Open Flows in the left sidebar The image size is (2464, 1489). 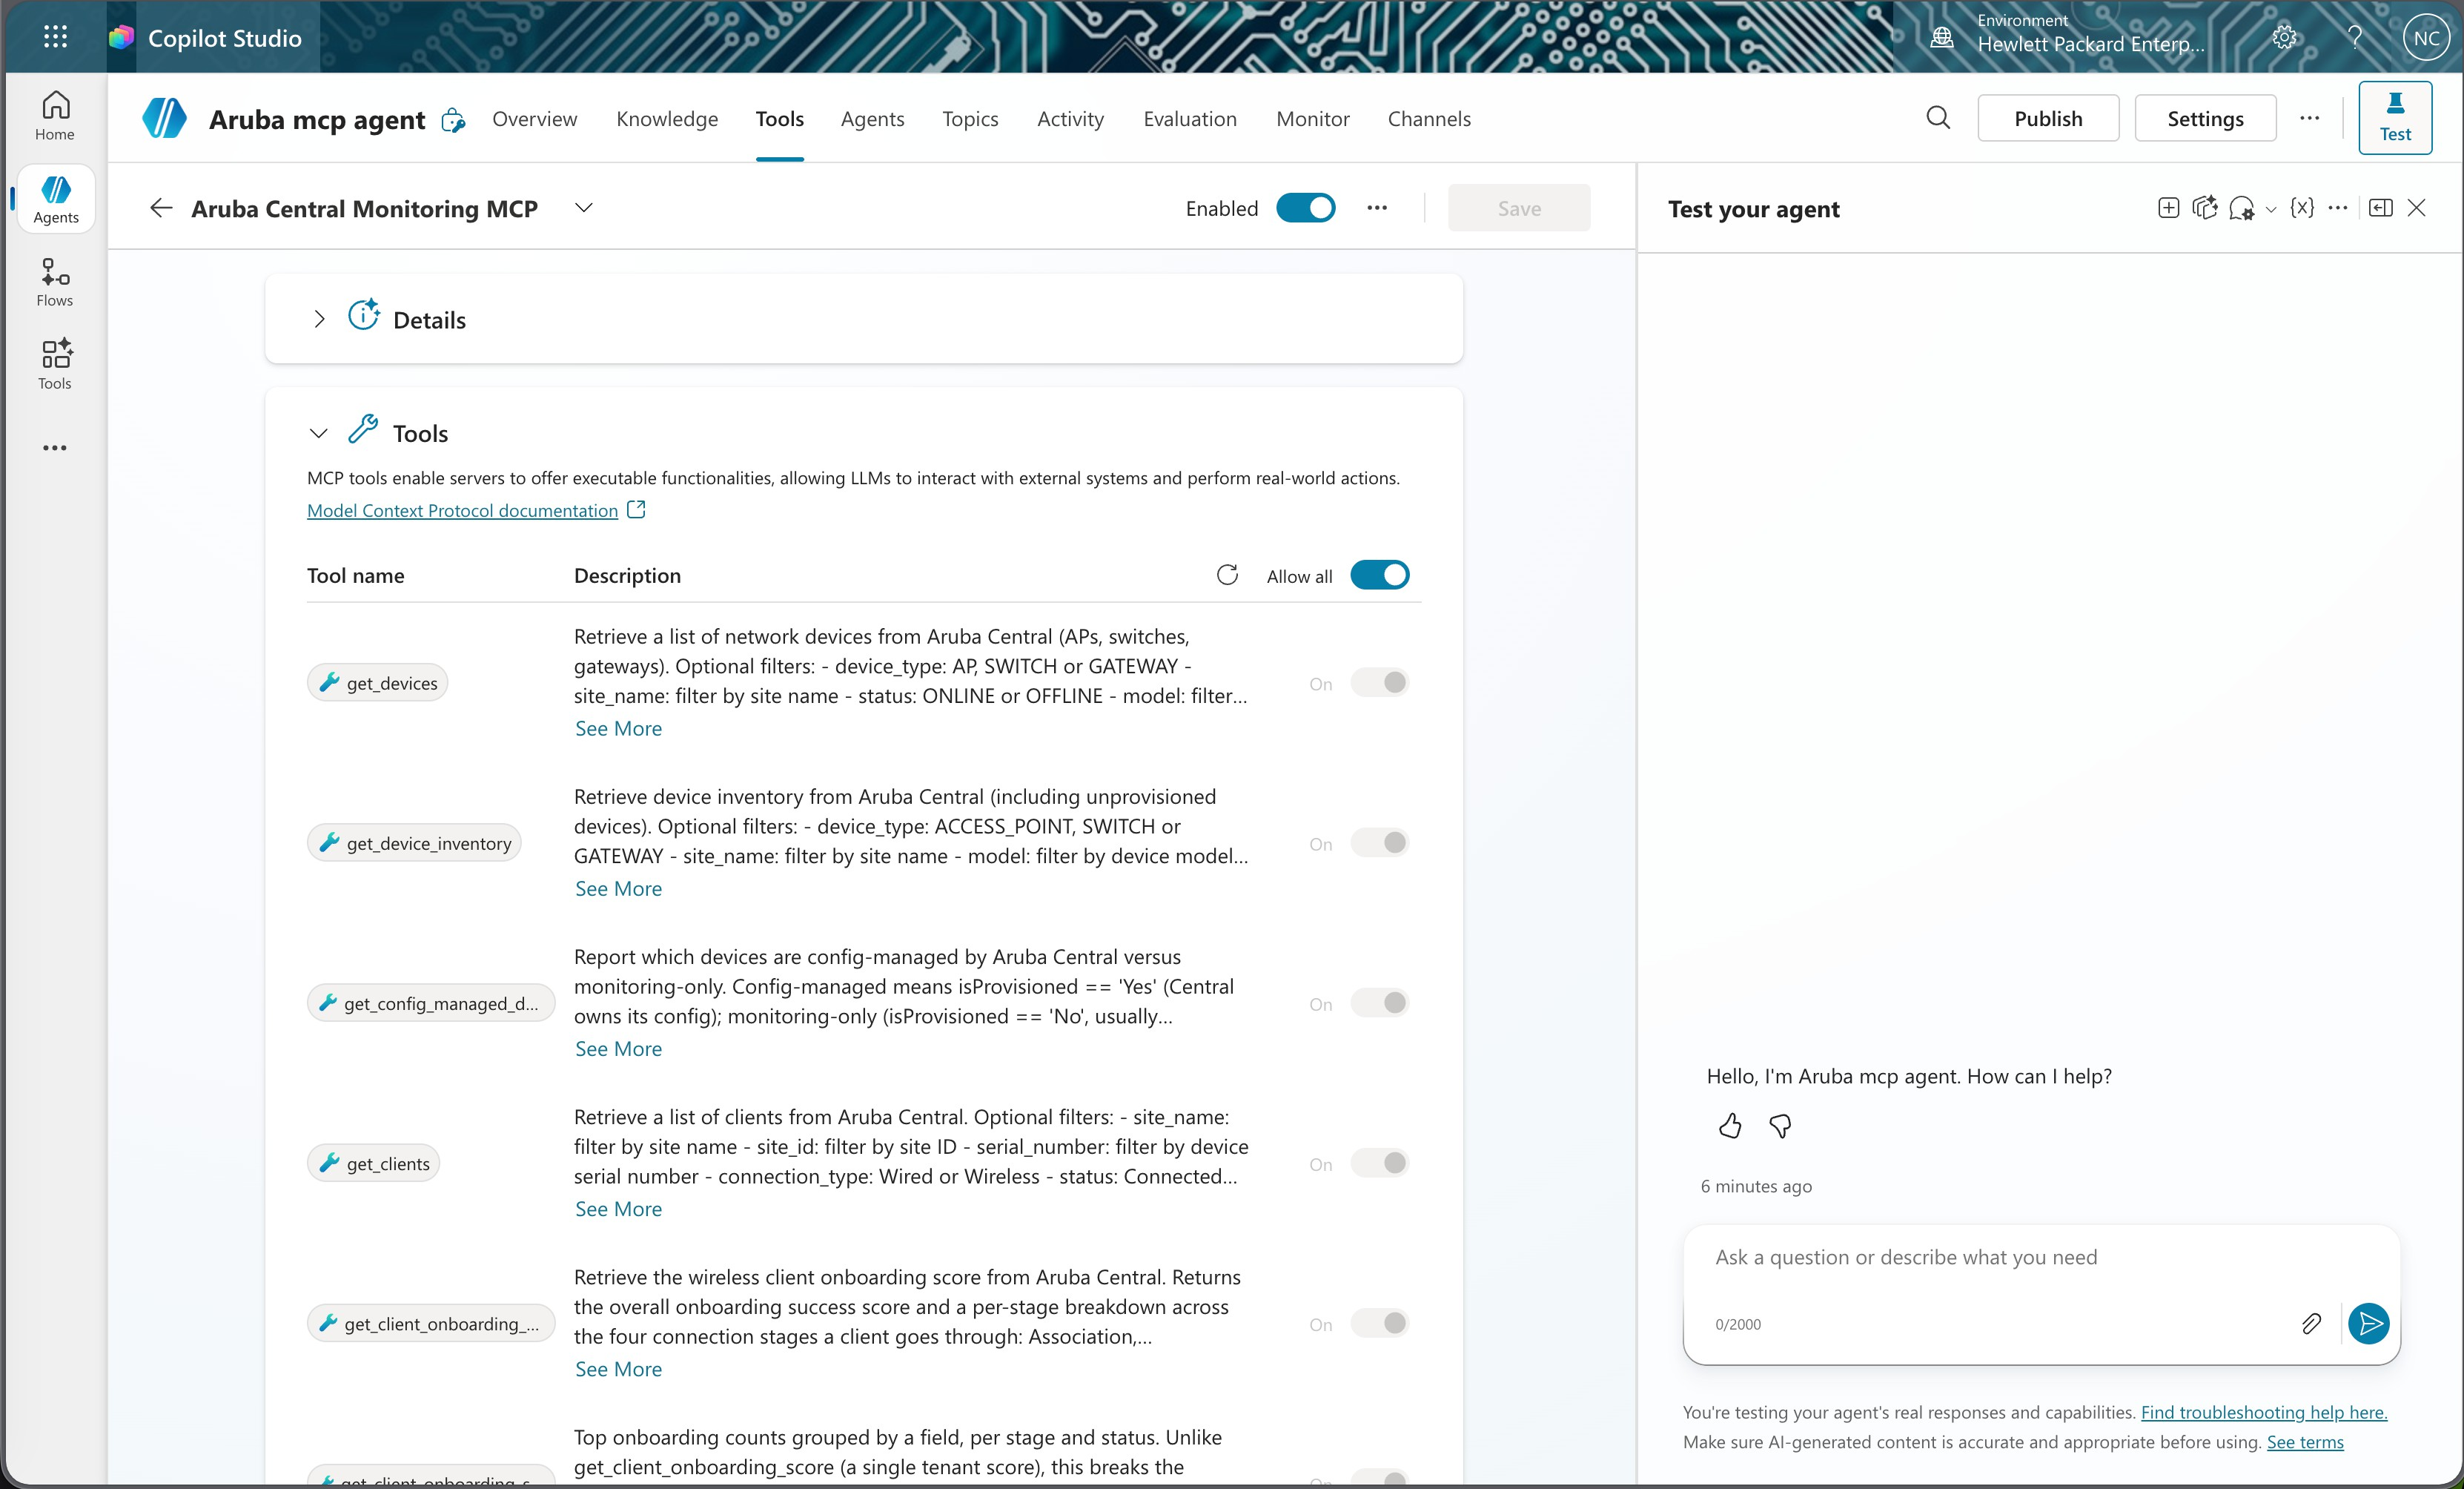point(55,283)
